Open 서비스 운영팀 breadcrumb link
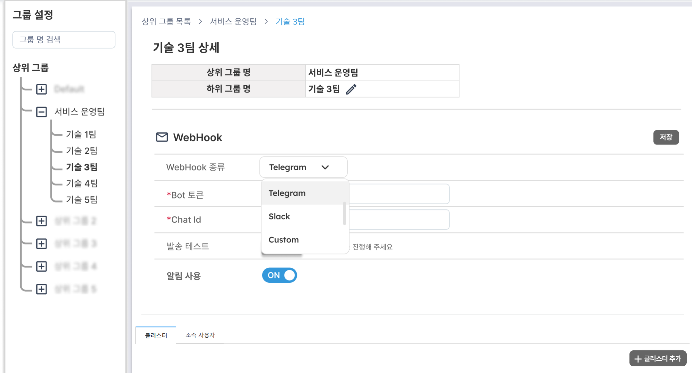Screen dimensions: 692x373 pos(233,22)
